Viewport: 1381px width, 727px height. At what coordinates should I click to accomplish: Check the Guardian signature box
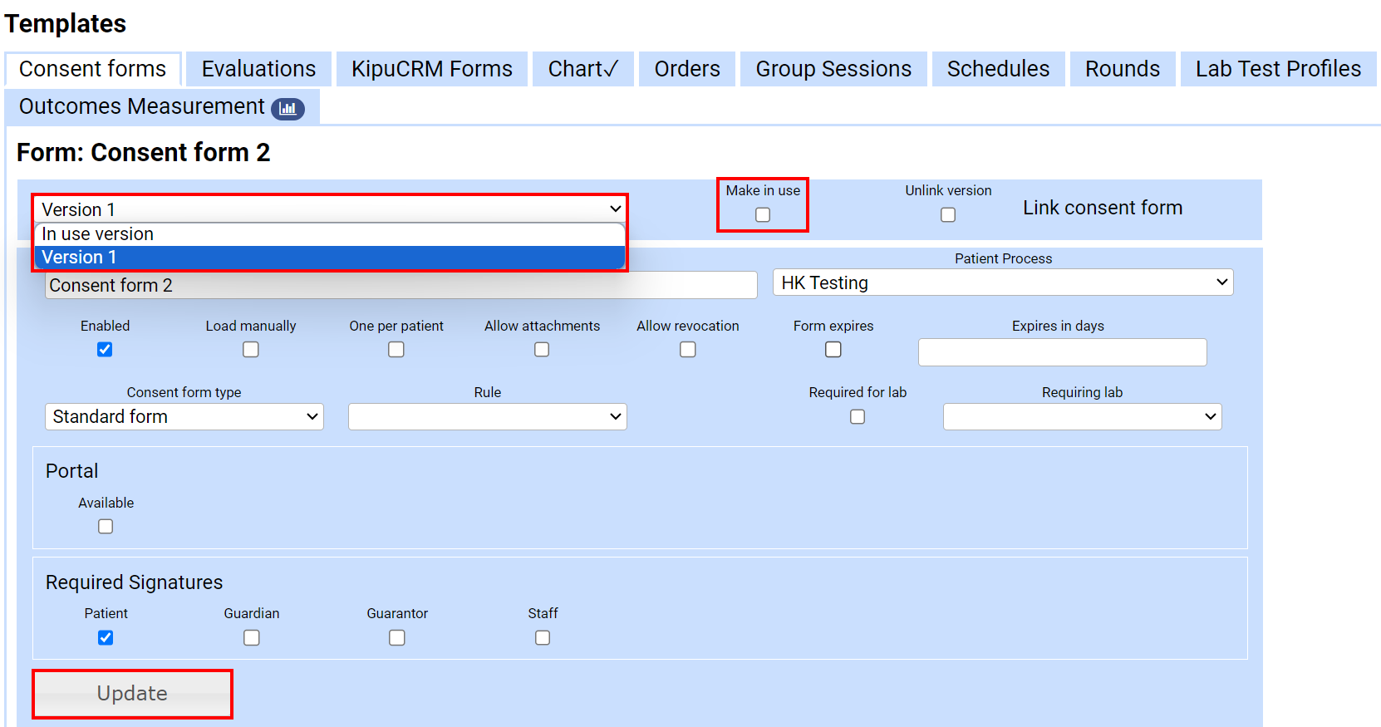pyautogui.click(x=252, y=638)
